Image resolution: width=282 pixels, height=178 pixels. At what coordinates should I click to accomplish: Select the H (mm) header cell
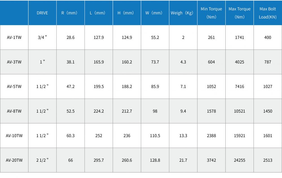point(126,13)
